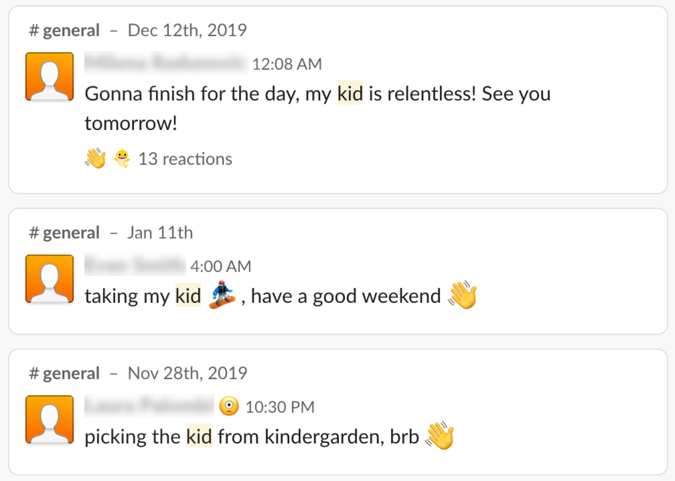Click waving hand emoji after 'brb'
675x481 pixels.
pyautogui.click(x=440, y=436)
